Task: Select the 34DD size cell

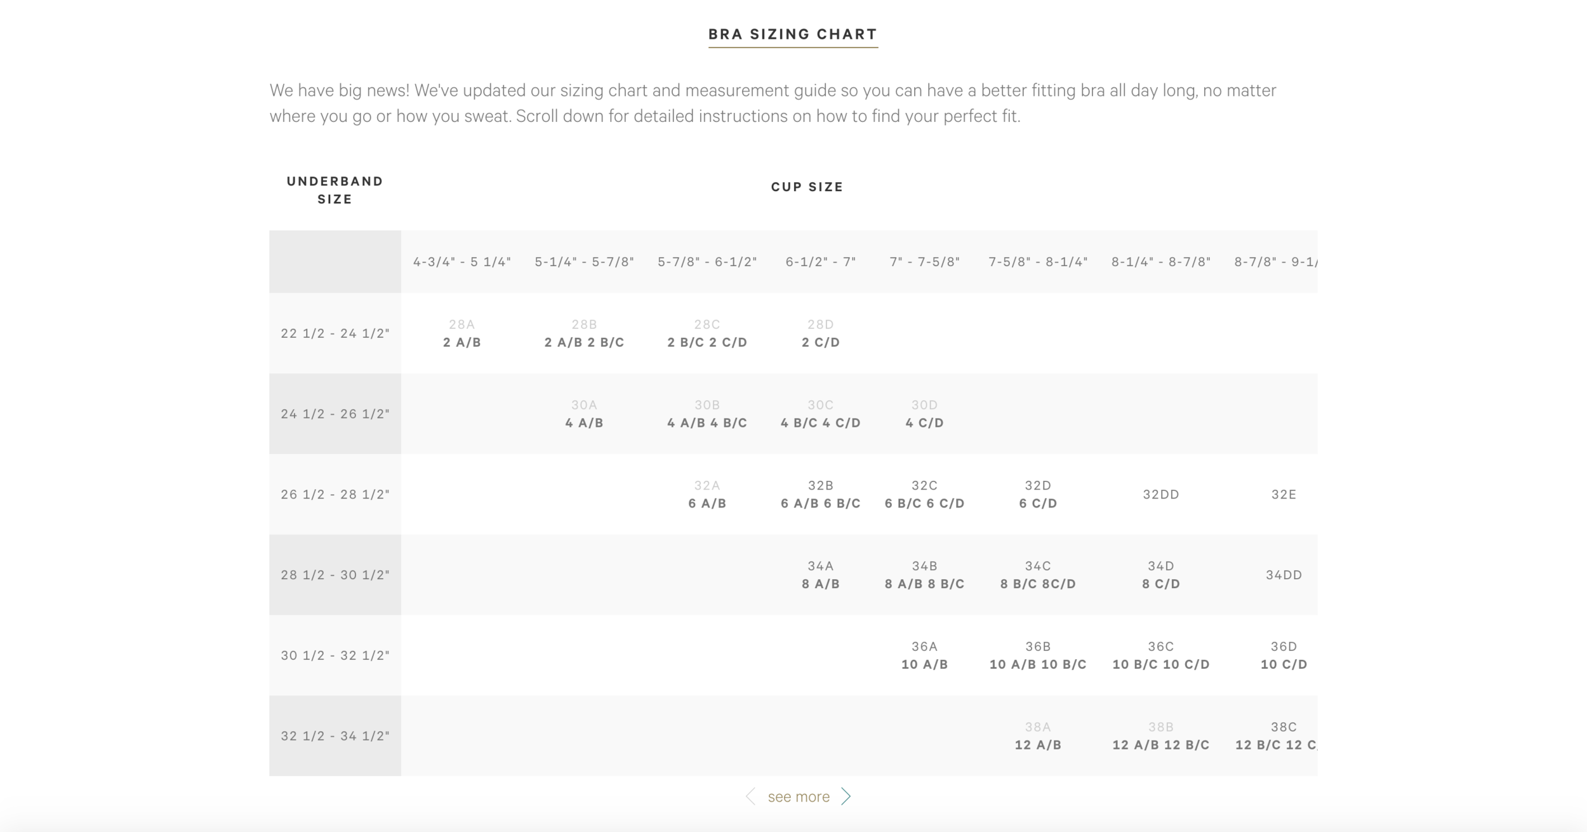Action: [x=1284, y=575]
